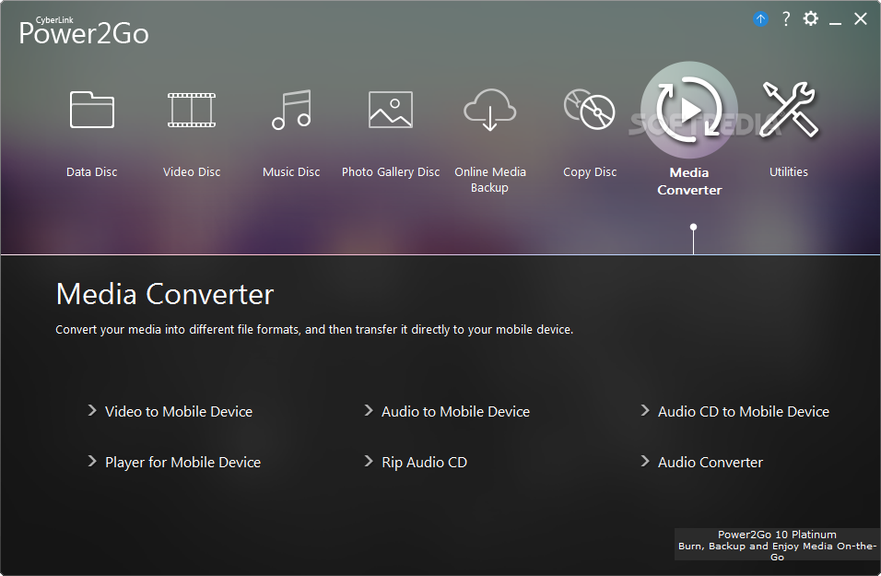
Task: Launch Audio Converter
Action: pyautogui.click(x=711, y=462)
